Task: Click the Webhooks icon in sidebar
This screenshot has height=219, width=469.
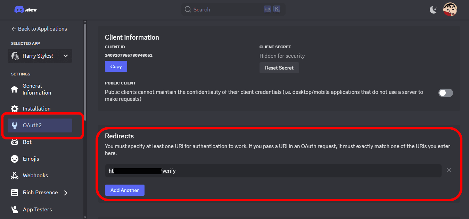Action: point(15,176)
